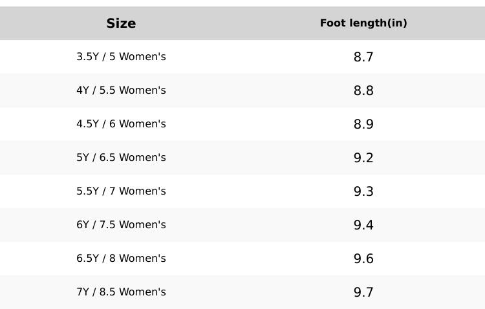Image resolution: width=485 pixels, height=309 pixels.
Task: Select the 6Y / 7.5 Women's size
Action: click(121, 225)
